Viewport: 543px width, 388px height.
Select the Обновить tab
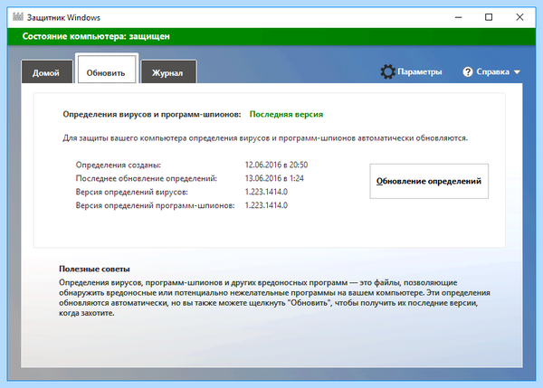(x=106, y=69)
